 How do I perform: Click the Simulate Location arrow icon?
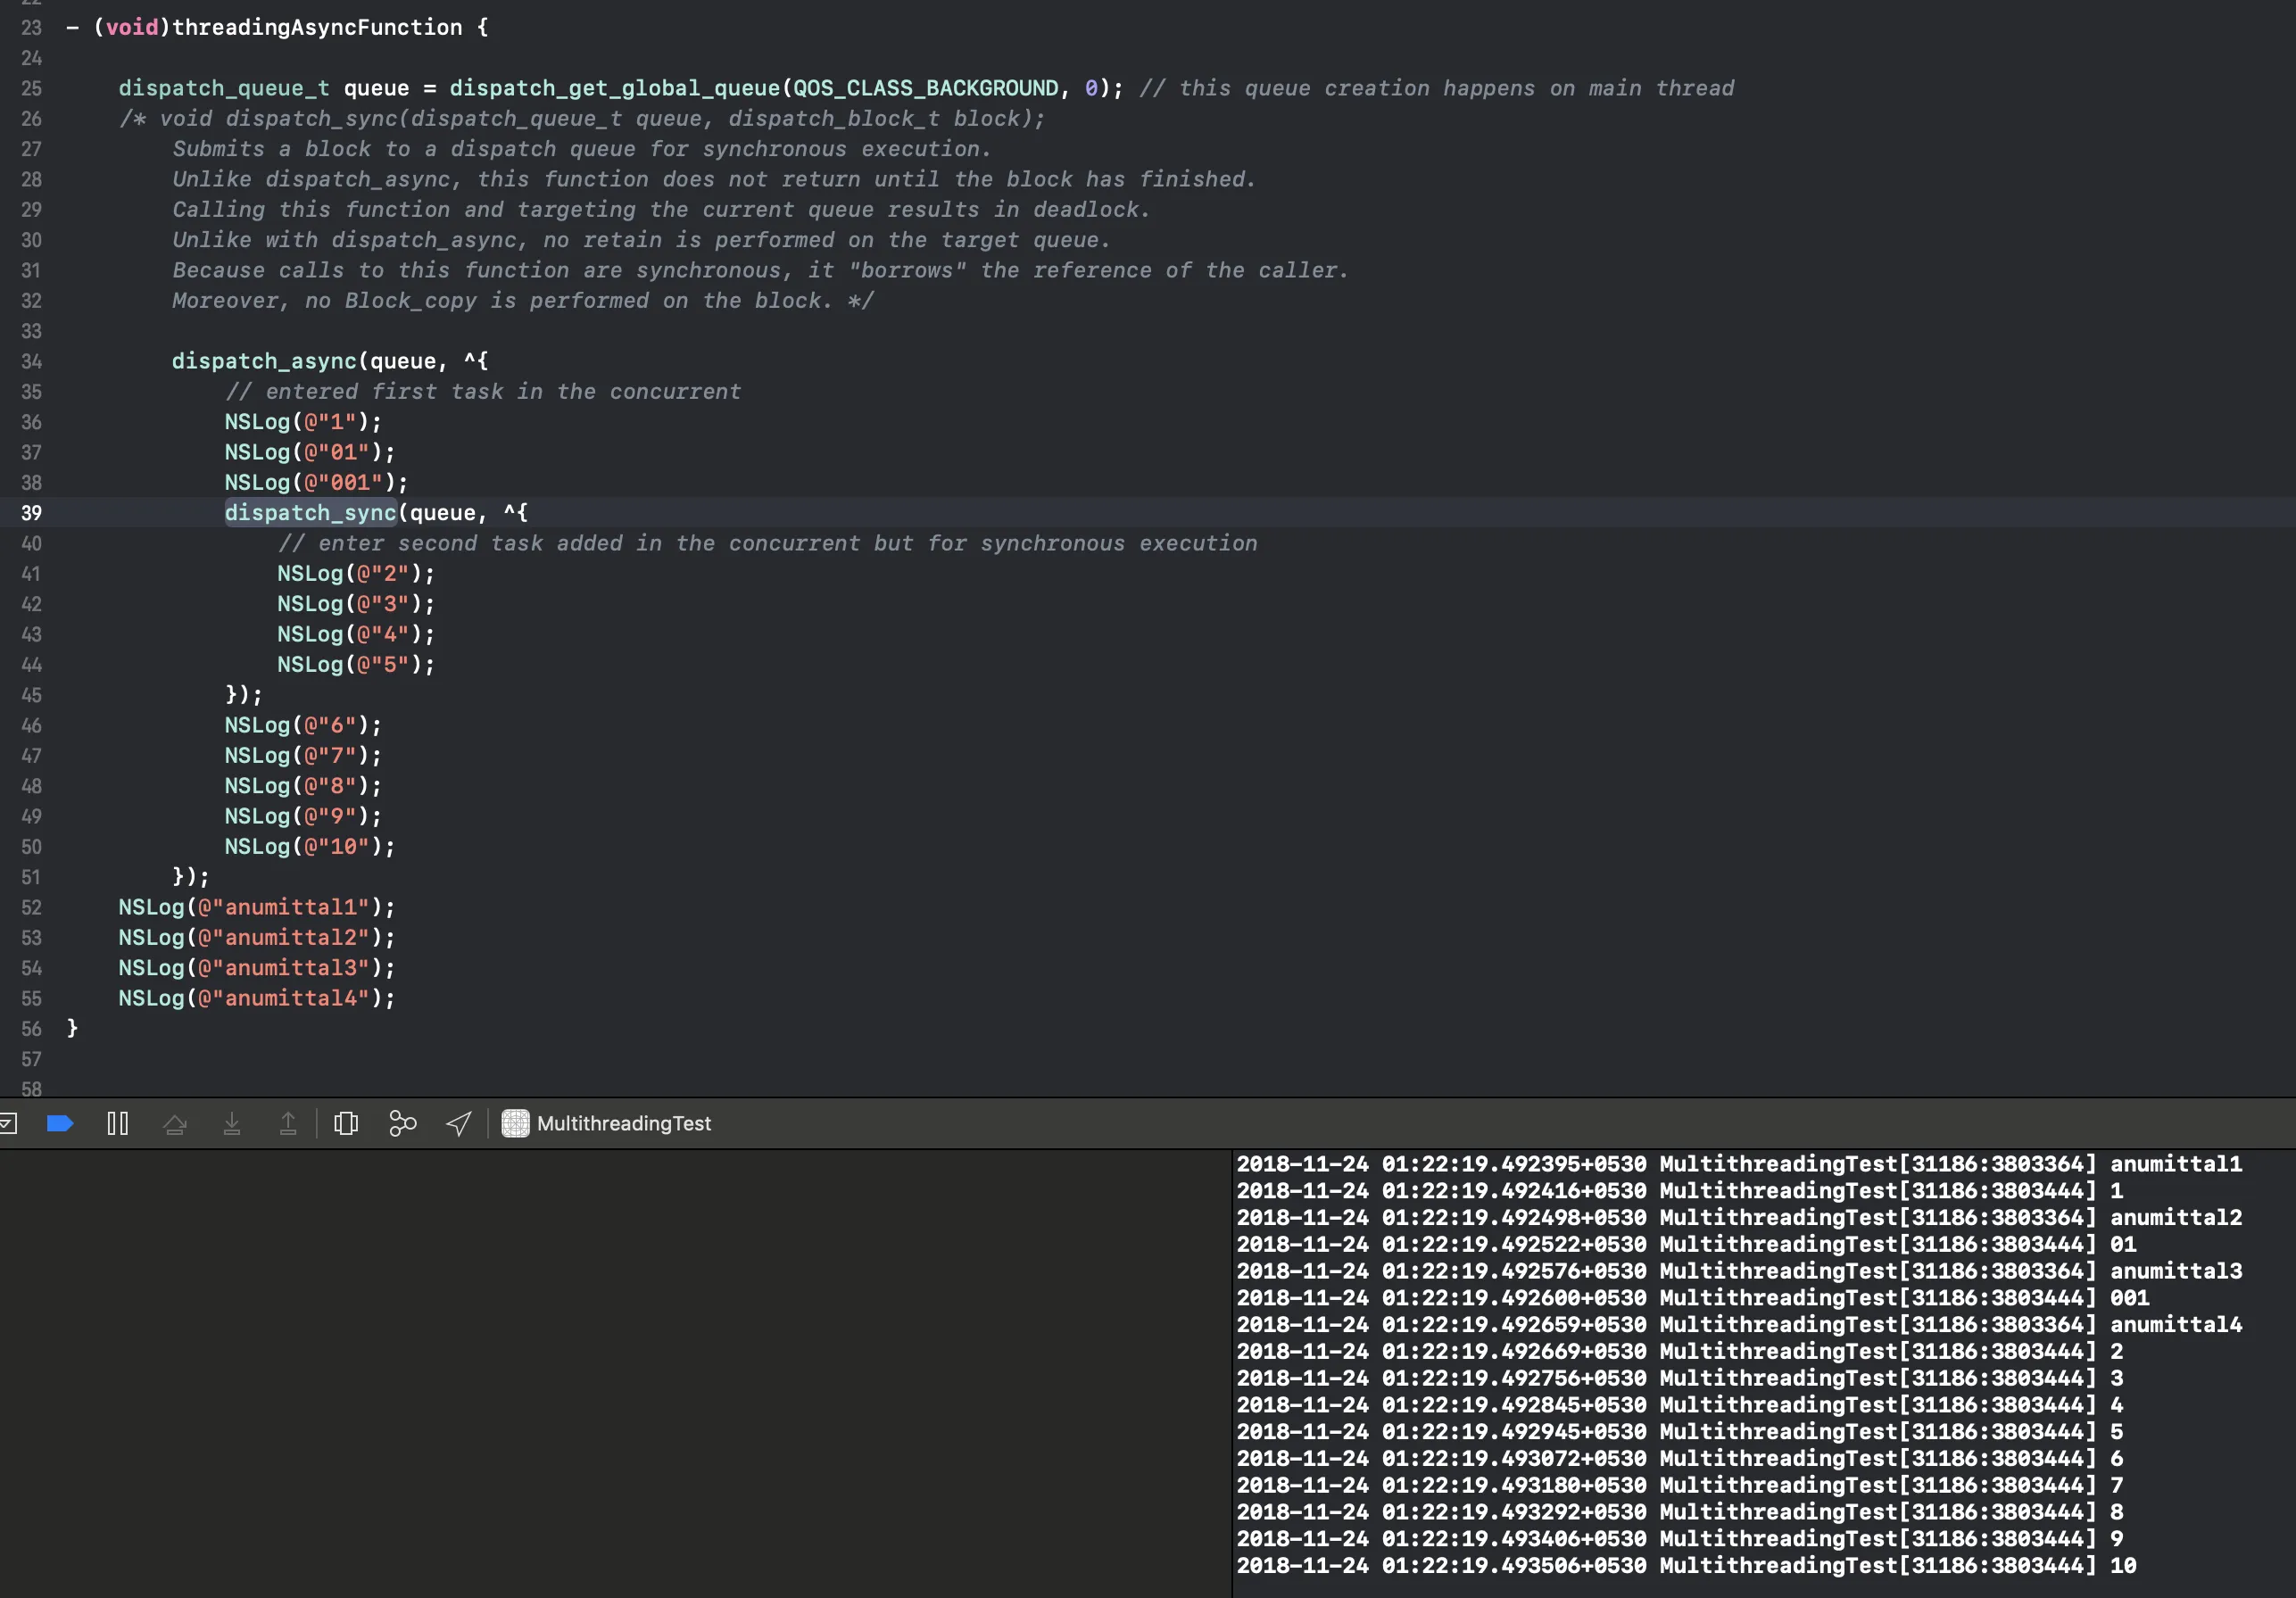[x=459, y=1123]
